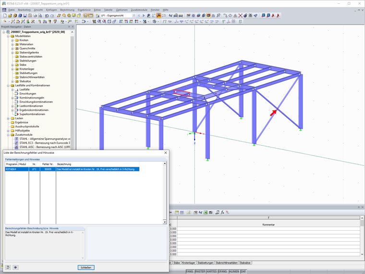Go to the previous load case arrow
The height and width of the screenshot is (274, 365).
coord(139,15)
